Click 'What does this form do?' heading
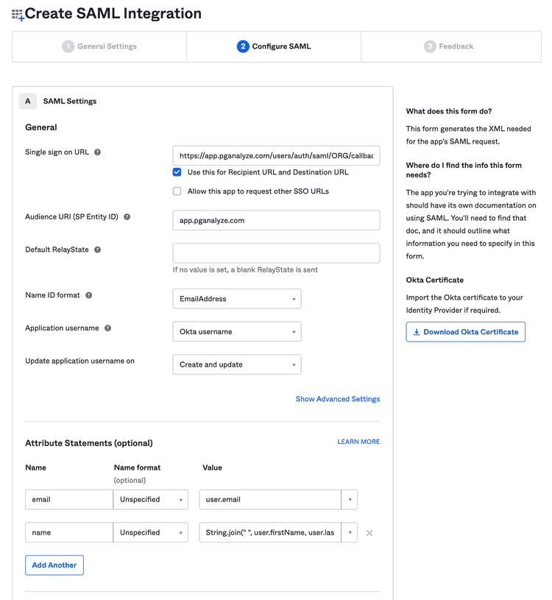The width and height of the screenshot is (552, 600). (x=449, y=111)
